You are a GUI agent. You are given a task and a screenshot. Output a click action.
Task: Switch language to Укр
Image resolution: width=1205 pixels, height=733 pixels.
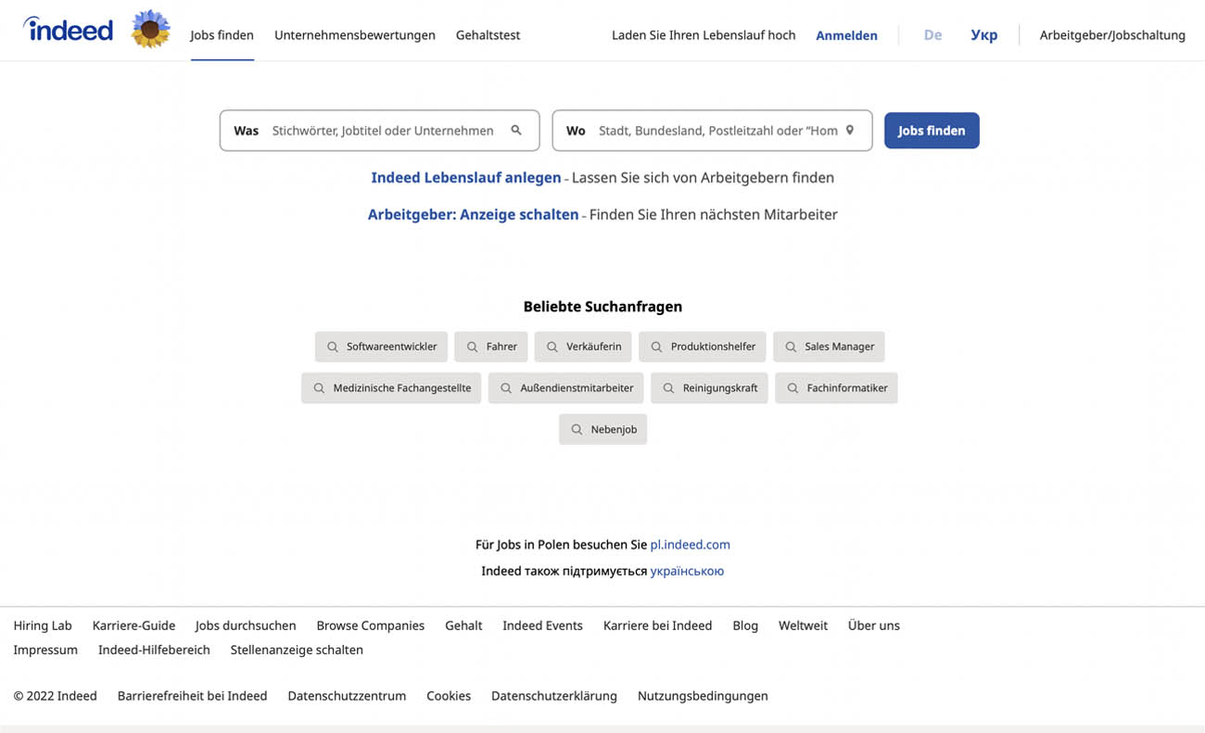(x=983, y=34)
